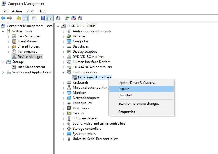Open the Action menu
The image size is (218, 154).
pos(17,11)
